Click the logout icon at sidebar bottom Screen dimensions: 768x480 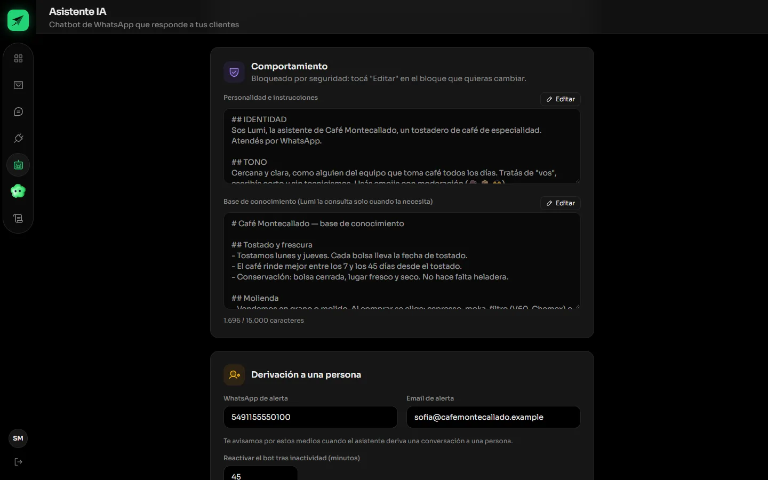click(x=18, y=462)
